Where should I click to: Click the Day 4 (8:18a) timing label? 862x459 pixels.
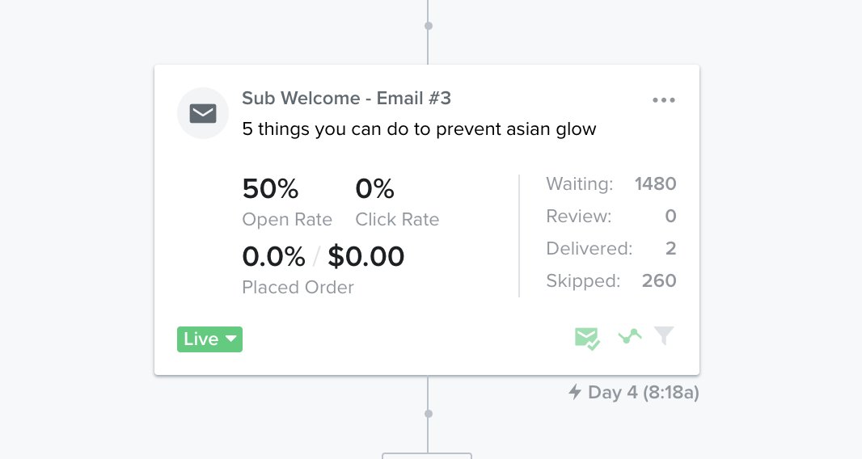[643, 394]
